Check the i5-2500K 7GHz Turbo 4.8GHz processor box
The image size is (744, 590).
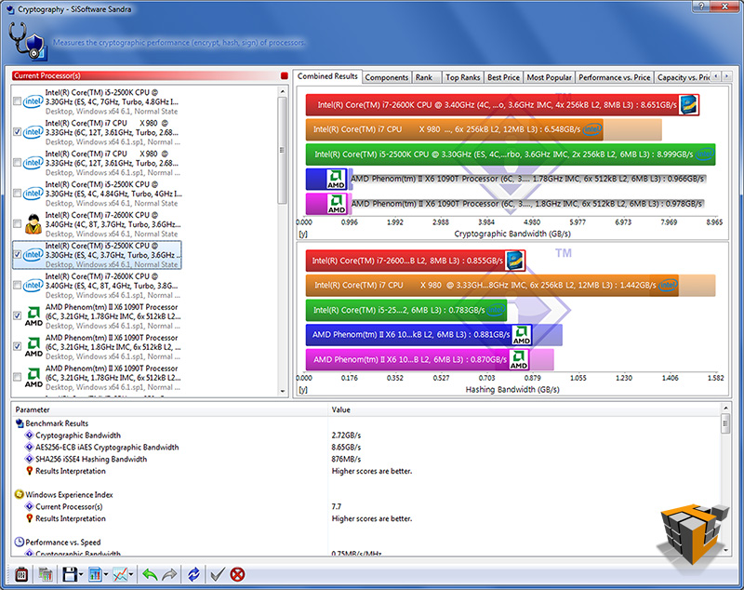coord(17,101)
